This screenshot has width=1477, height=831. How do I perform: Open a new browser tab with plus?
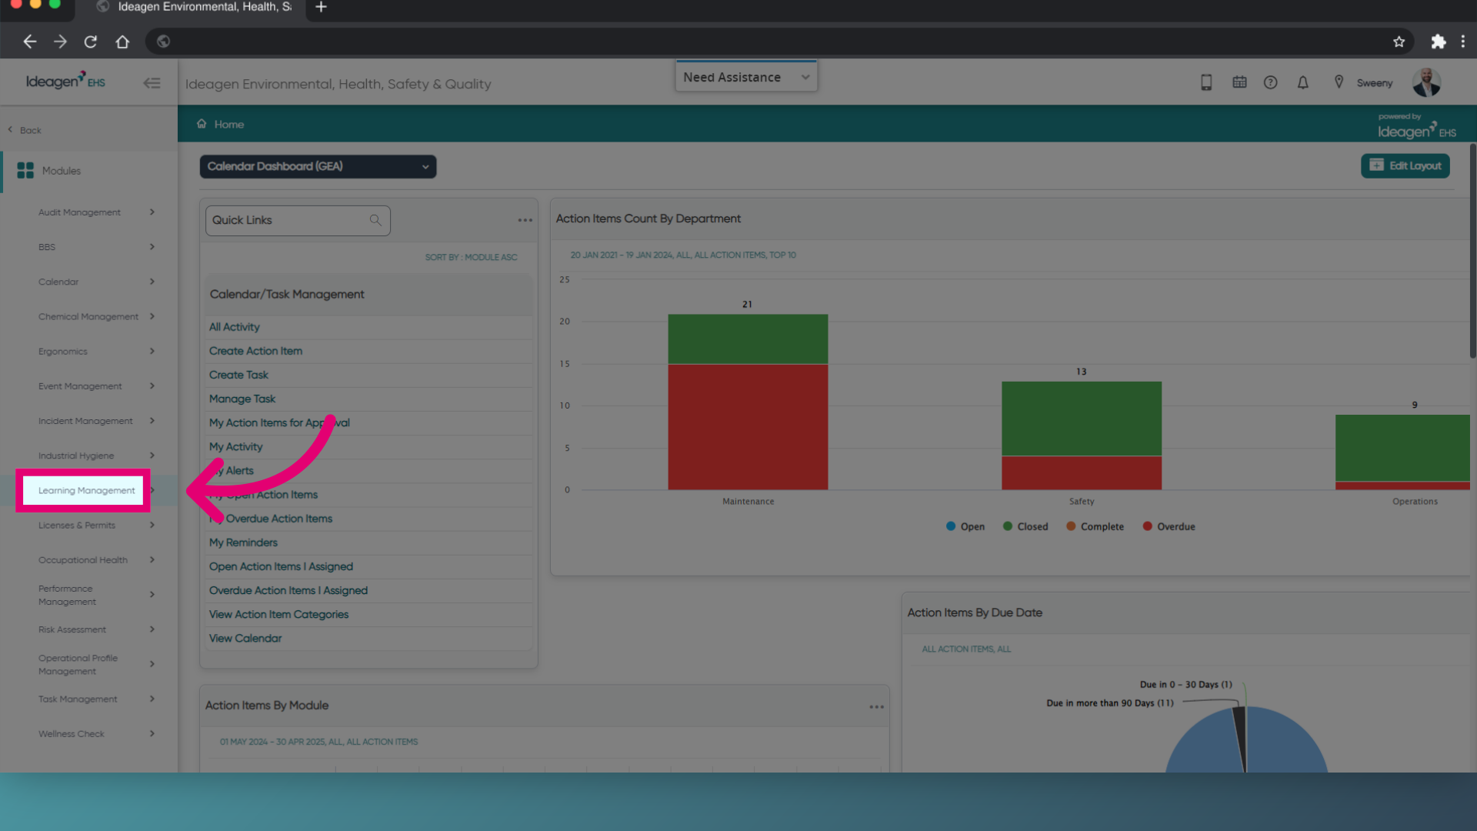click(321, 7)
